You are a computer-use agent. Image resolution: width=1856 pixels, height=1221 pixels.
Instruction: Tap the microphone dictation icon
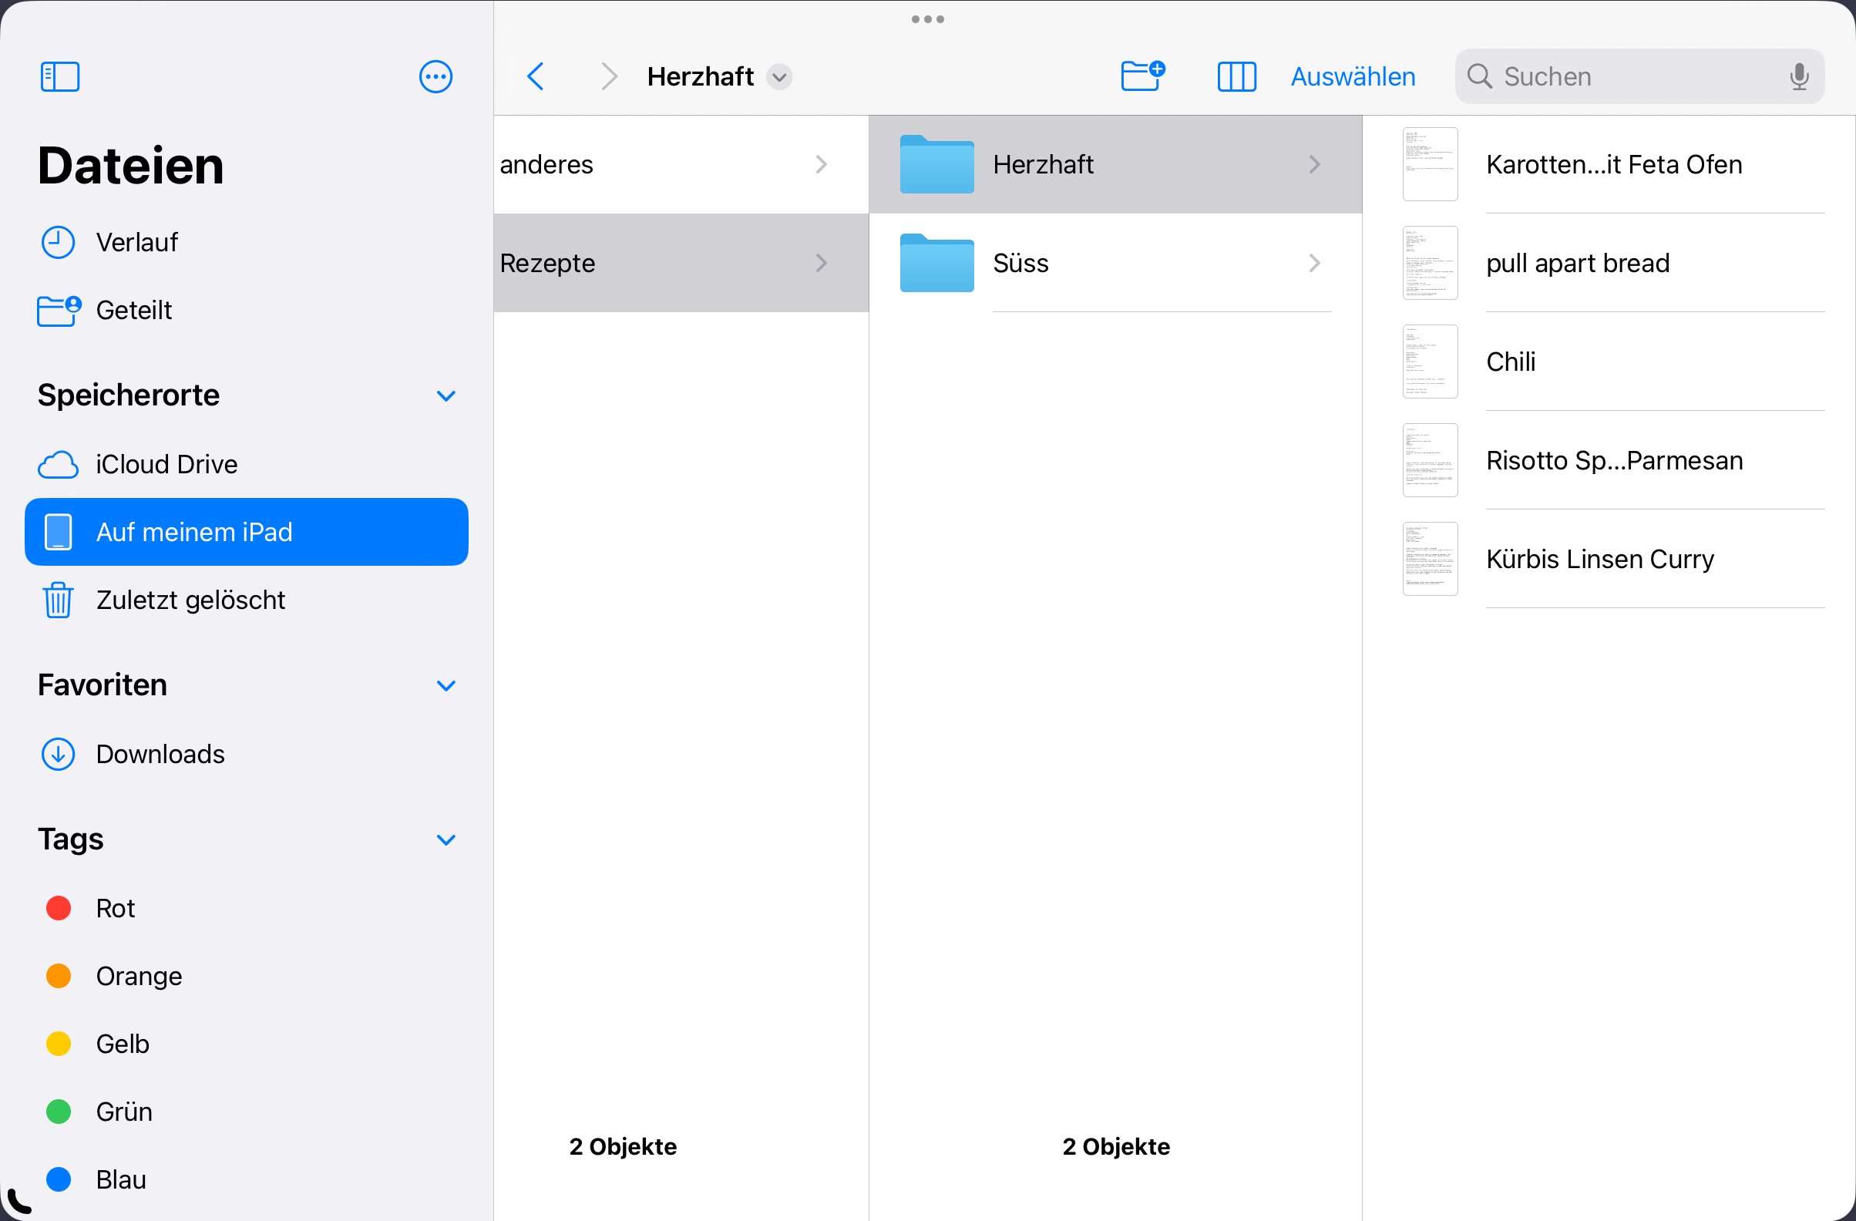pyautogui.click(x=1799, y=76)
